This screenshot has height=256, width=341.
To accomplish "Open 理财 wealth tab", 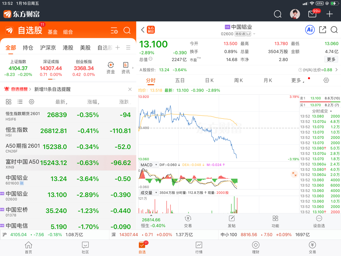I will [255, 248].
